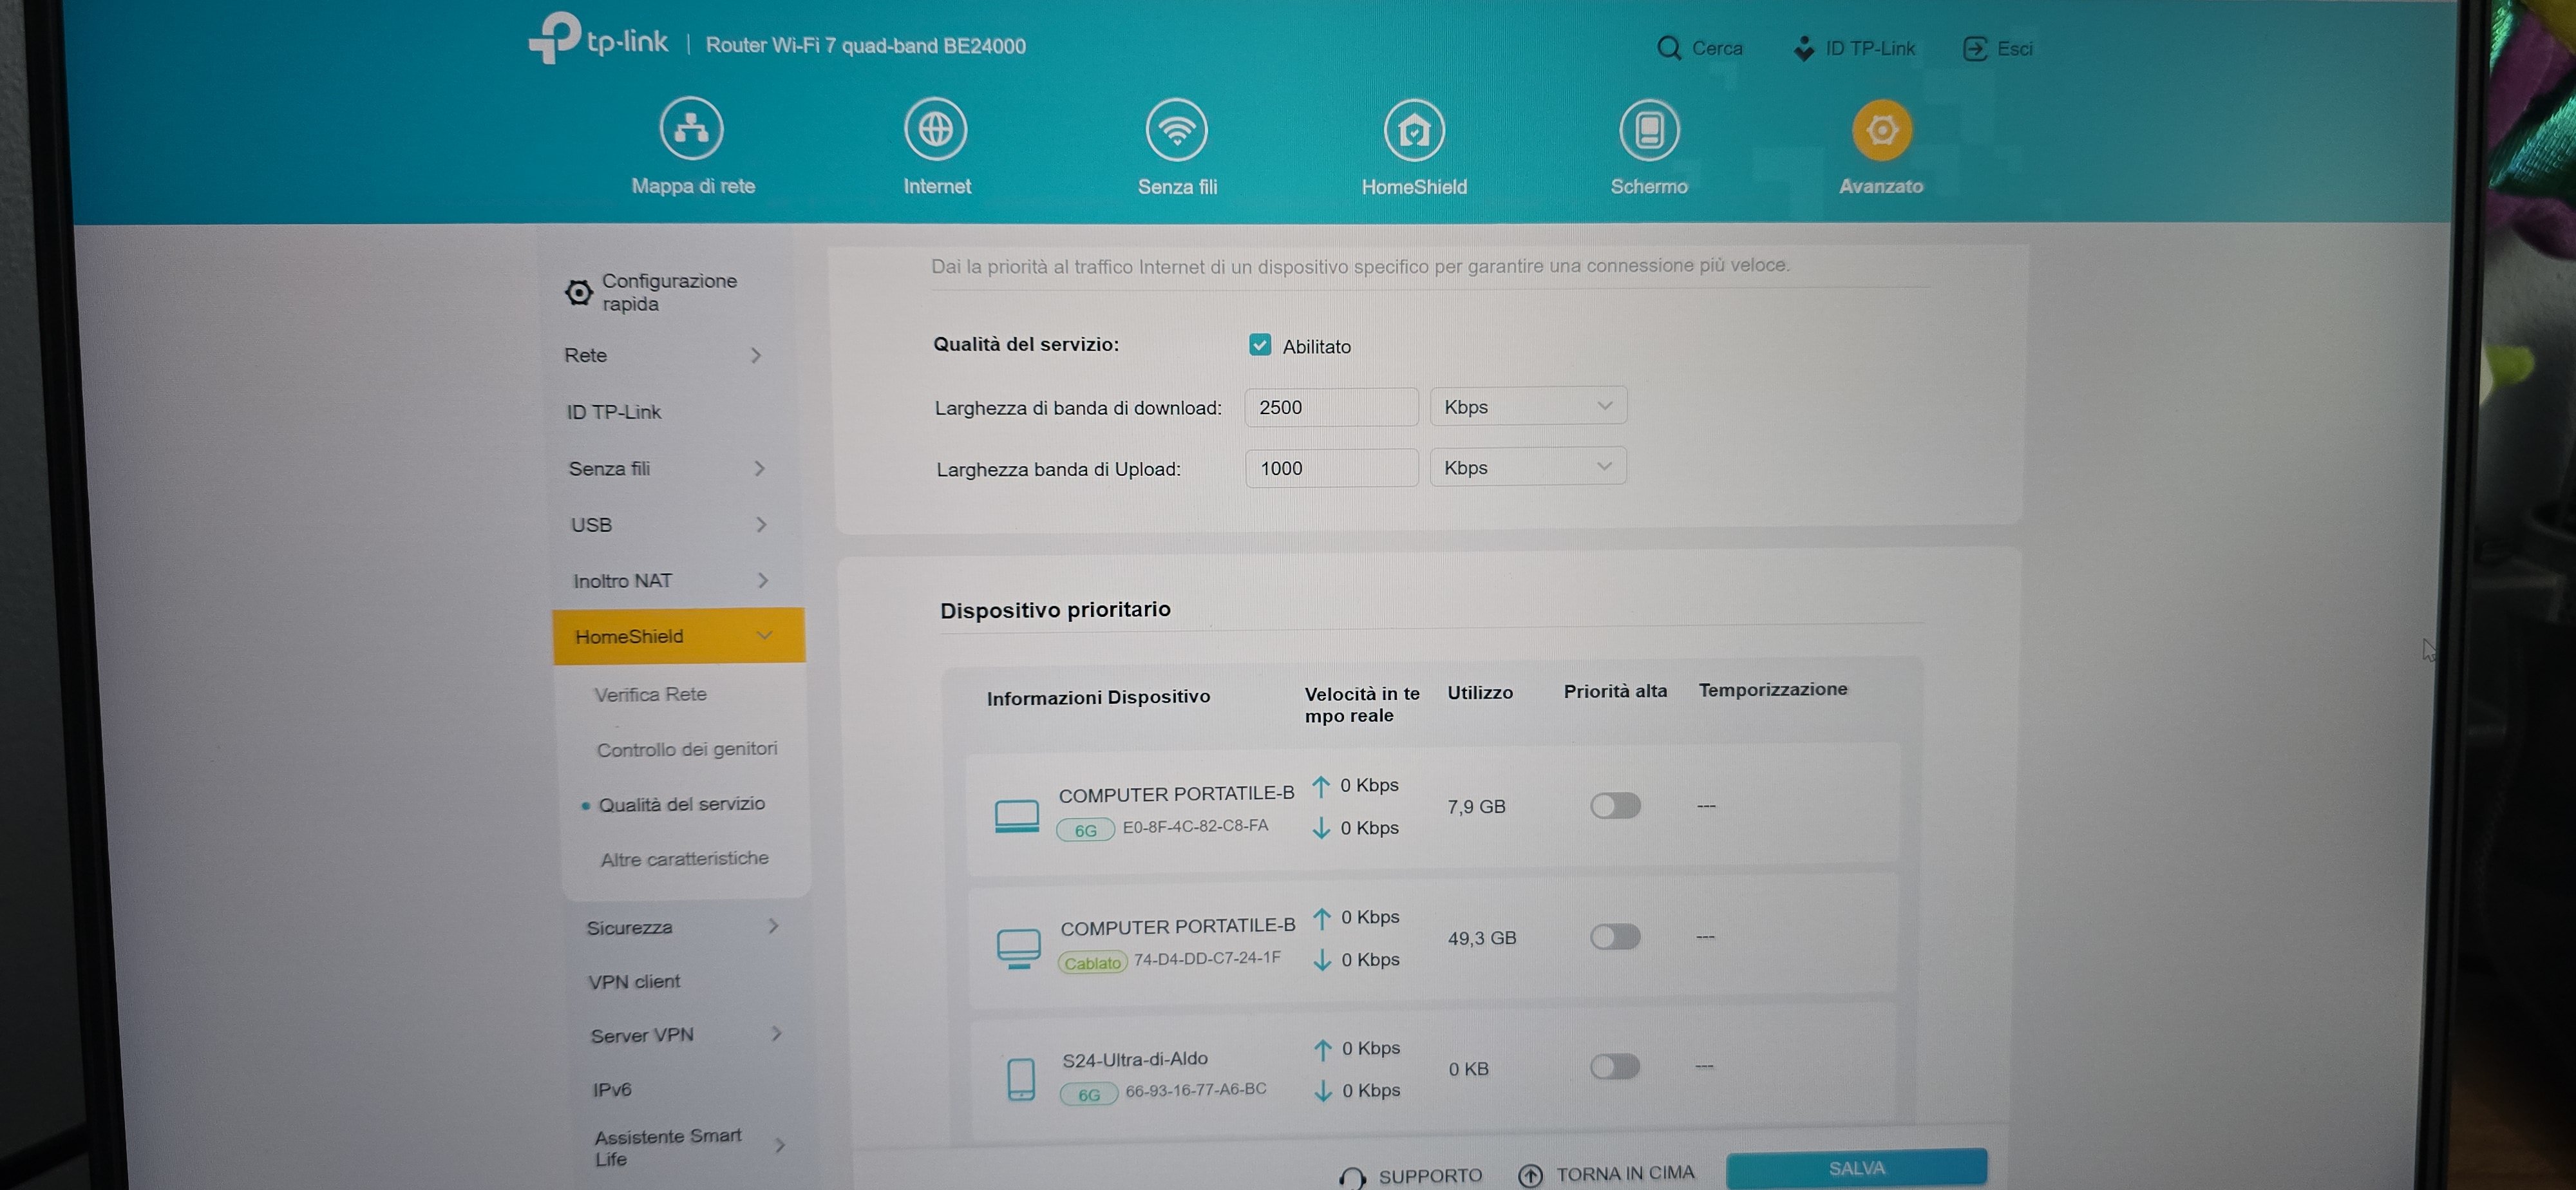
Task: Enable high priority for S24-Ultra-di-Aldo
Action: click(1615, 1067)
